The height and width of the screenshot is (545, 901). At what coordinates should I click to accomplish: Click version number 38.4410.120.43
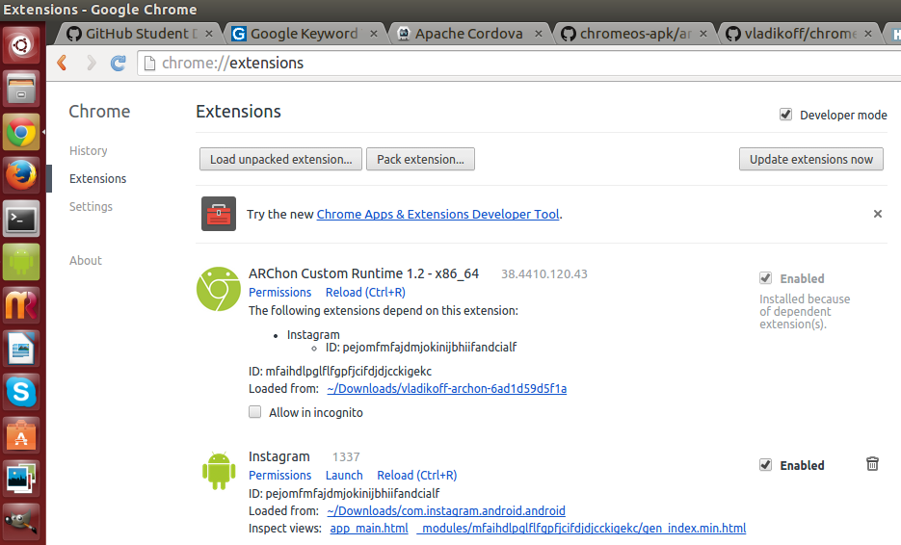544,273
